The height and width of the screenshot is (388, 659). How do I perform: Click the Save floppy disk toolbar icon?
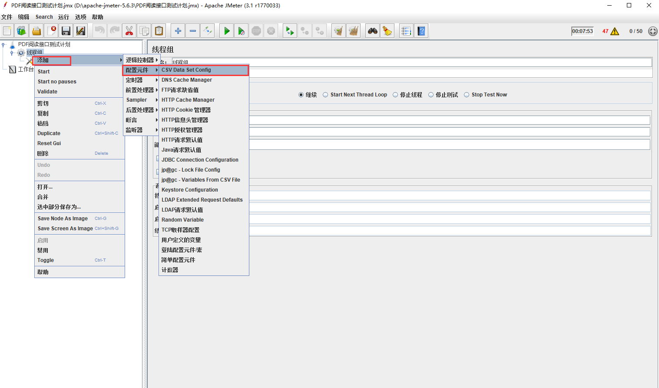point(66,31)
